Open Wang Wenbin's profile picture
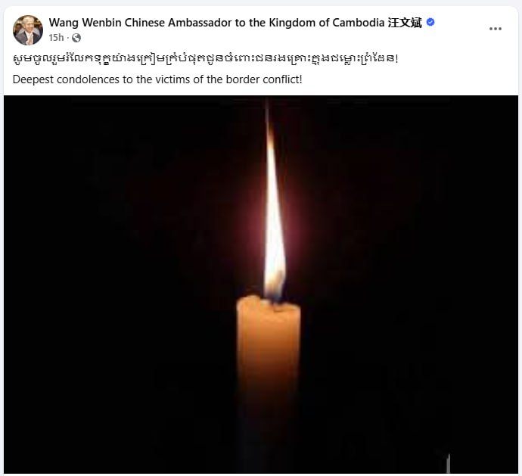This screenshot has height=476, width=522. click(28, 30)
